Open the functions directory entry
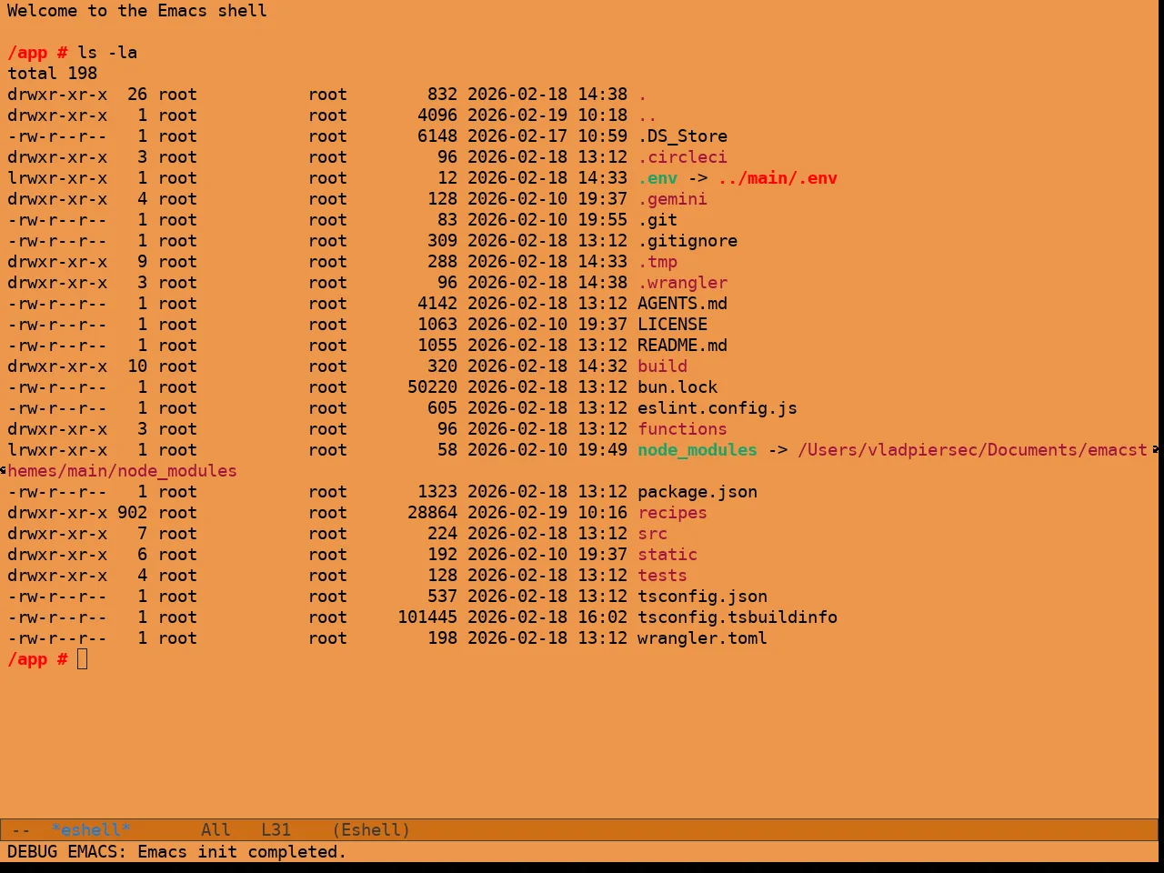This screenshot has height=873, width=1164. click(683, 429)
